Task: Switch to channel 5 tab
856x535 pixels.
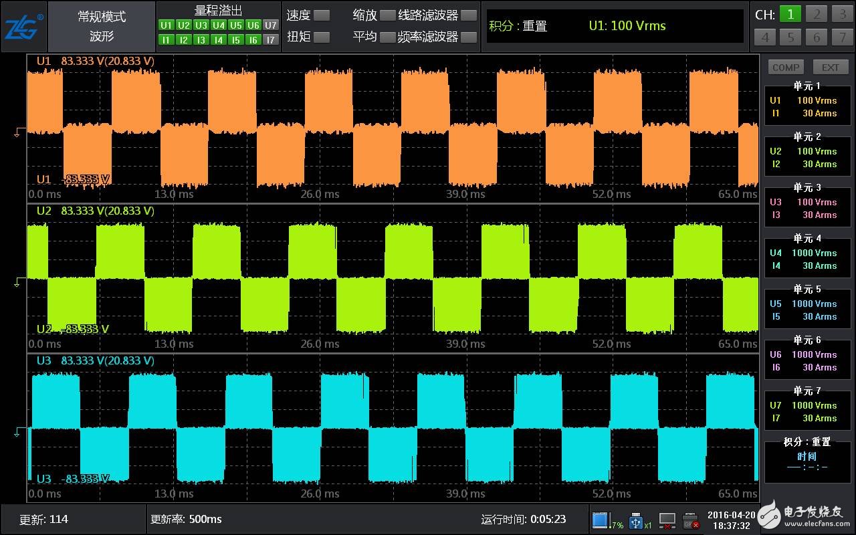Action: coord(790,37)
